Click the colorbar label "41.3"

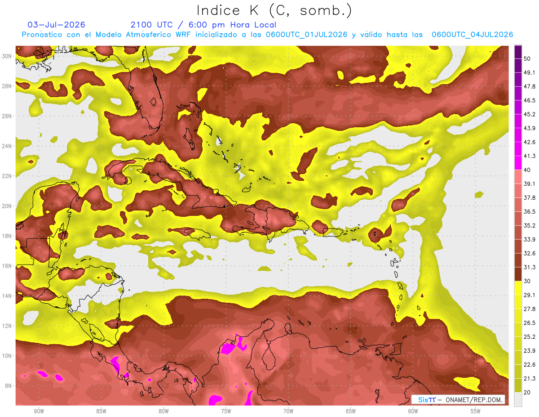point(530,156)
